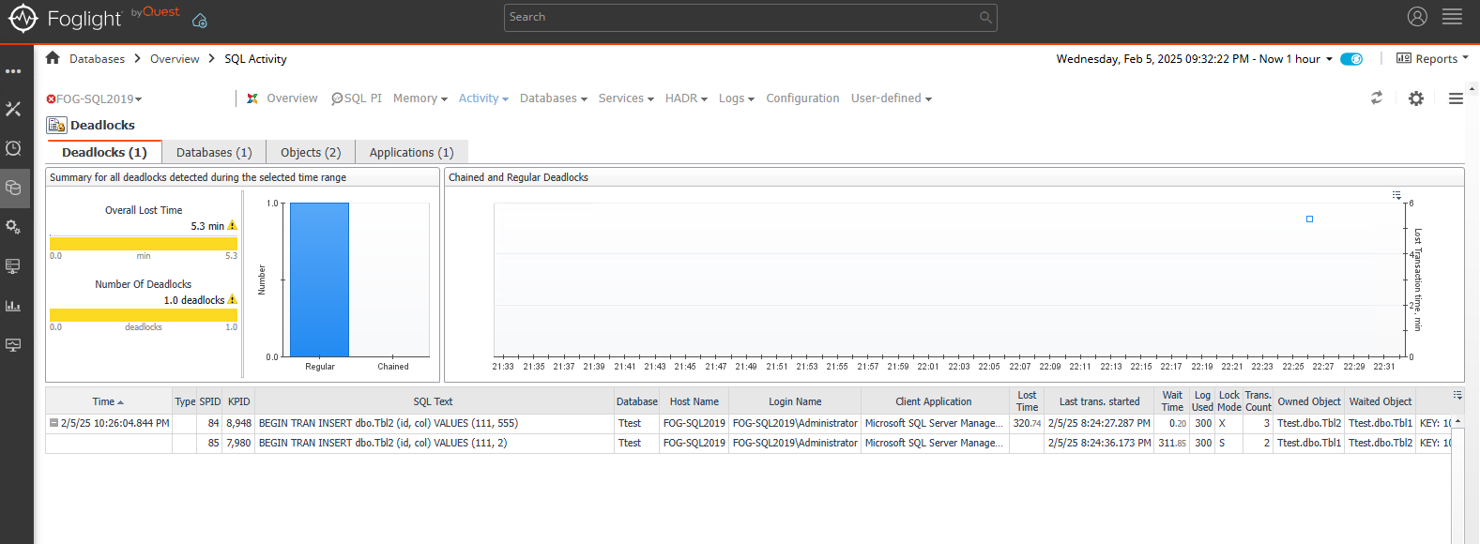Open the table column customizer icon
The image size is (1480, 544).
[1457, 395]
